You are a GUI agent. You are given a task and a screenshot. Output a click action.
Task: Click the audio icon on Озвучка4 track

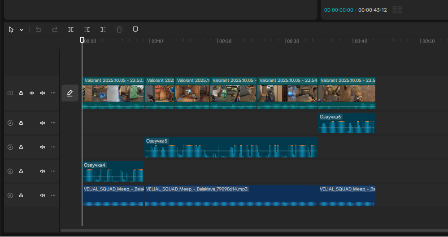(x=10, y=171)
